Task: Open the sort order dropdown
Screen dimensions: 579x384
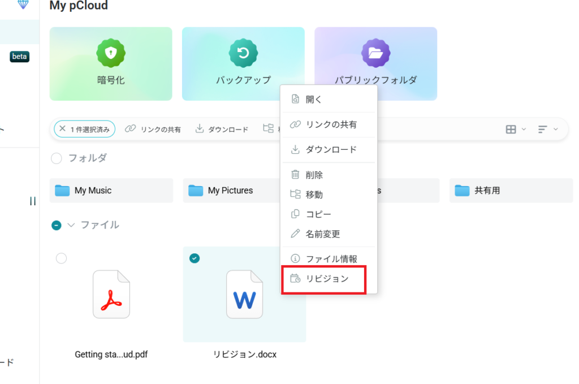Action: coord(547,130)
